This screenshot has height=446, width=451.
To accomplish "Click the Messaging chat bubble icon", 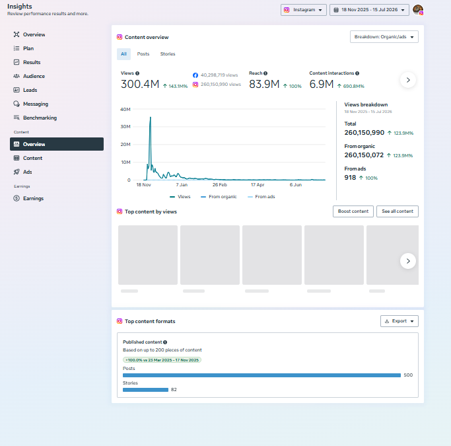I will 17,104.
